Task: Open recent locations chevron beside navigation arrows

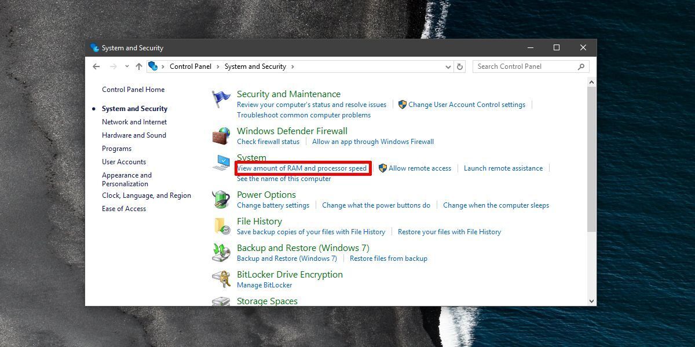Action: [x=126, y=66]
